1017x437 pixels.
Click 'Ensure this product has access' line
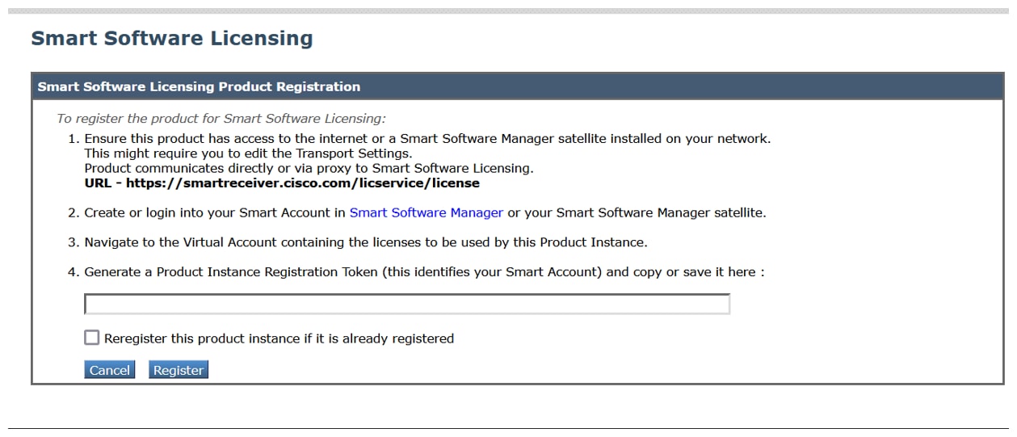click(427, 138)
